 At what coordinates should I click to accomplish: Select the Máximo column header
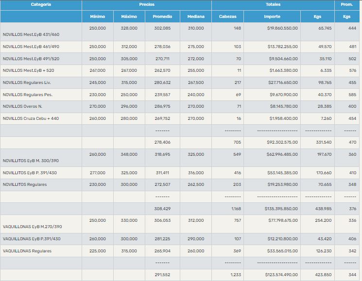129,17
